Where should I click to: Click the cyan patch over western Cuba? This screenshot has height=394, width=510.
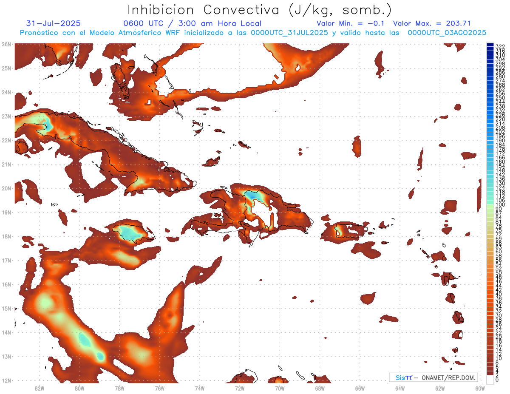click(47, 125)
